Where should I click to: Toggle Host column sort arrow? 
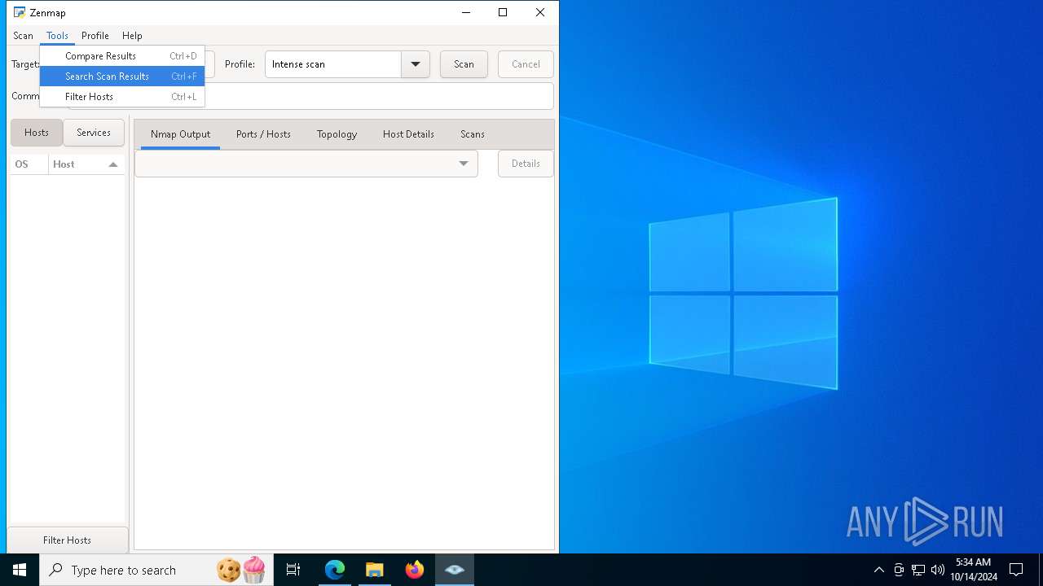pyautogui.click(x=113, y=164)
